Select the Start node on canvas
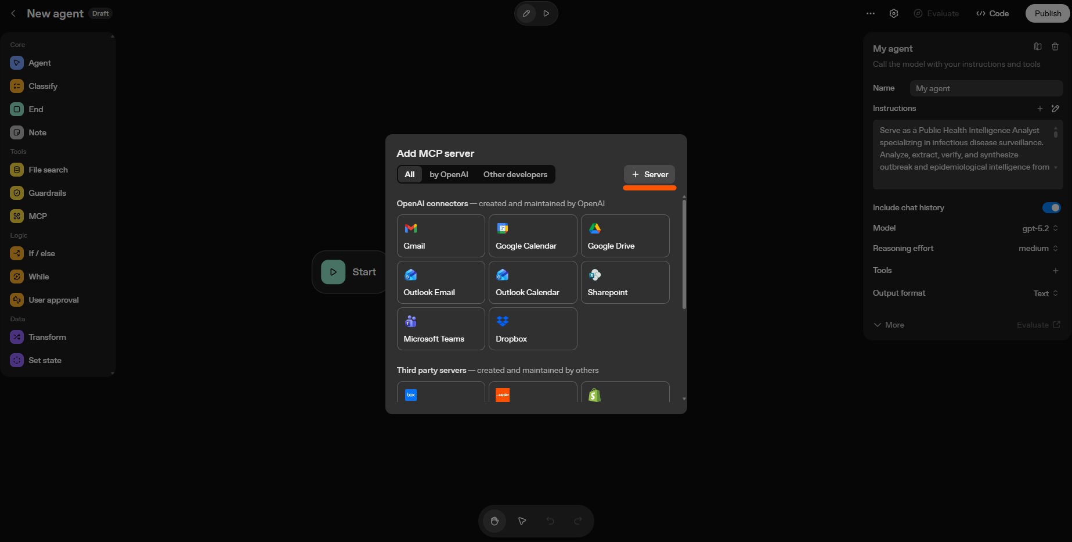This screenshot has width=1072, height=542. (x=350, y=272)
